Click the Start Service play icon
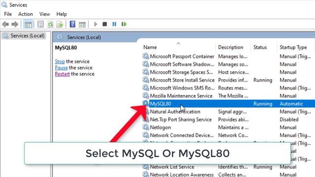The width and height of the screenshot is (315, 177). 95,24
